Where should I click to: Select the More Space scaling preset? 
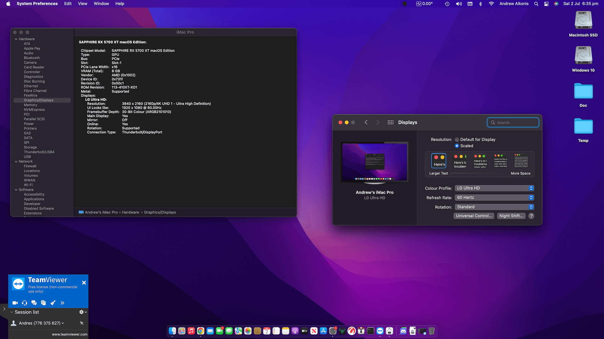point(521,160)
